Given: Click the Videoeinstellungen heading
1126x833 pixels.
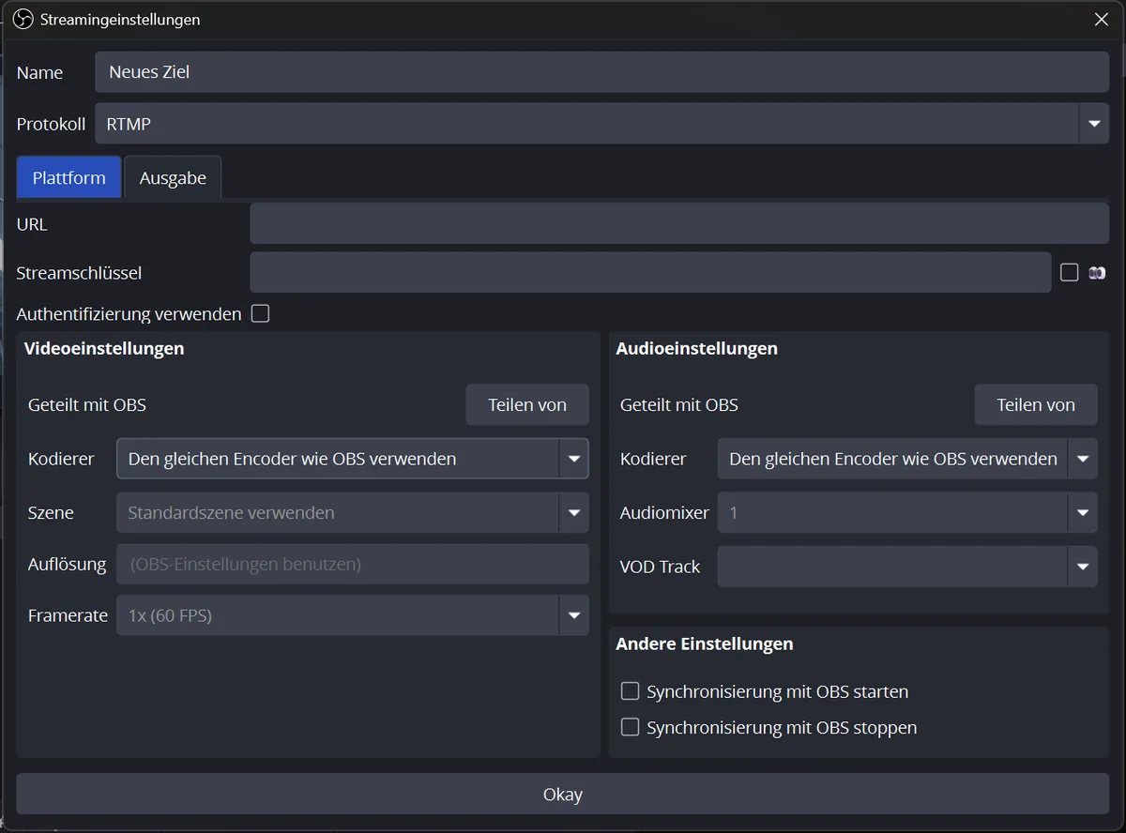Looking at the screenshot, I should (104, 348).
